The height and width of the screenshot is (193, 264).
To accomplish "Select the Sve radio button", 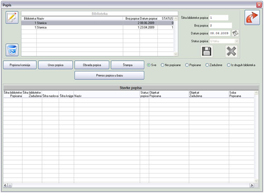I will pos(149,65).
